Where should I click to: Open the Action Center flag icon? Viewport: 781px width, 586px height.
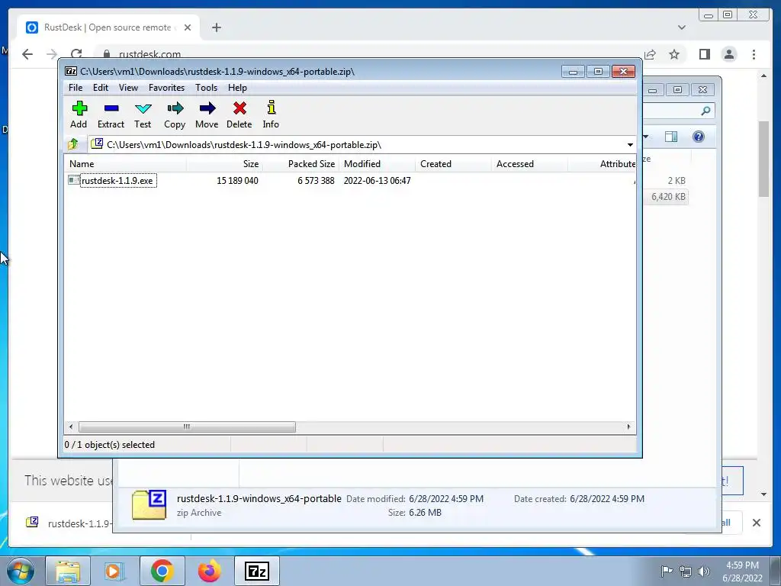pos(667,571)
